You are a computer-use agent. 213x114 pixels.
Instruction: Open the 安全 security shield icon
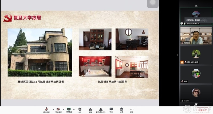pos(80,109)
